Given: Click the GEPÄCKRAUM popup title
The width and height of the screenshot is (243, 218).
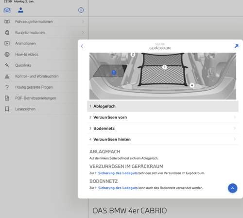Looking at the screenshot, I should tap(160, 48).
